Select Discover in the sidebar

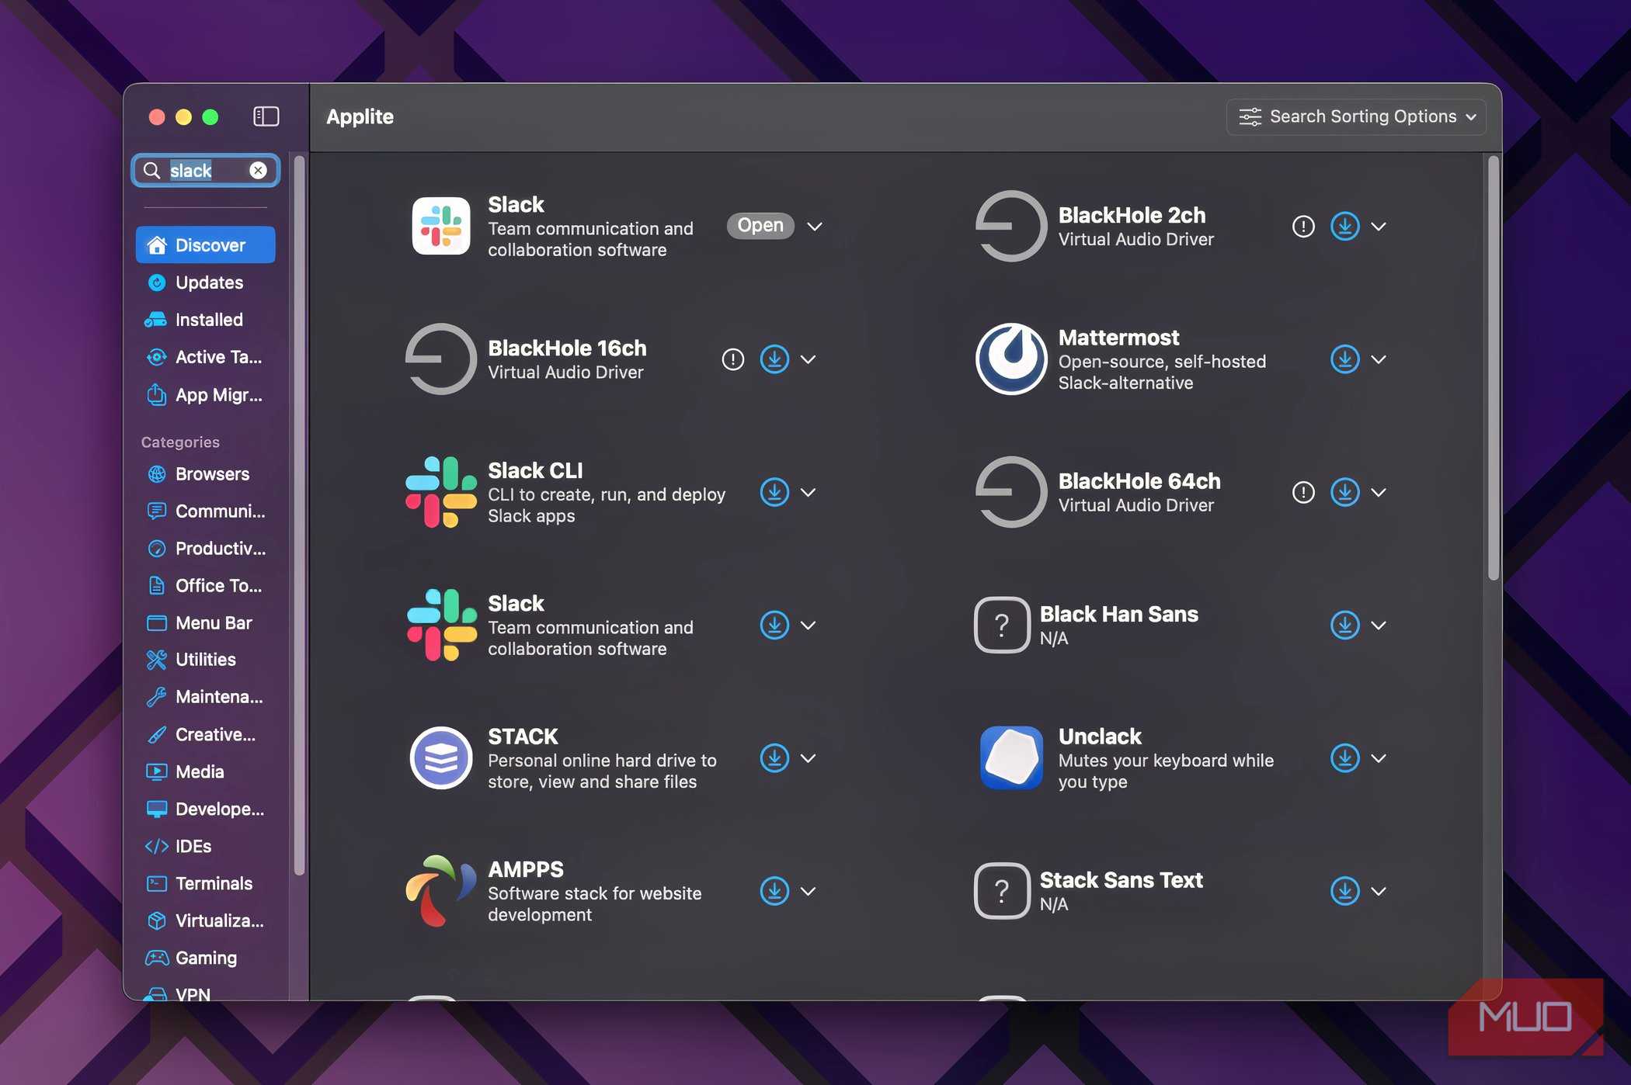coord(206,245)
